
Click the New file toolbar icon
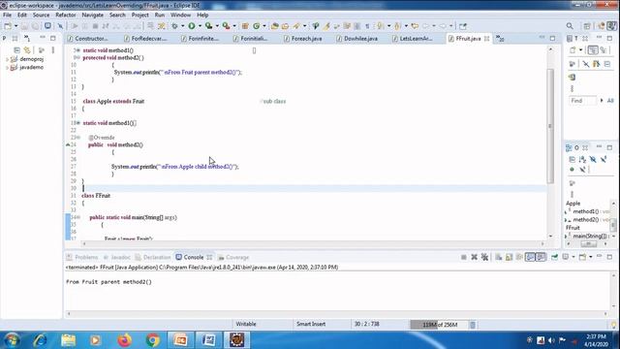pyautogui.click(x=8, y=26)
